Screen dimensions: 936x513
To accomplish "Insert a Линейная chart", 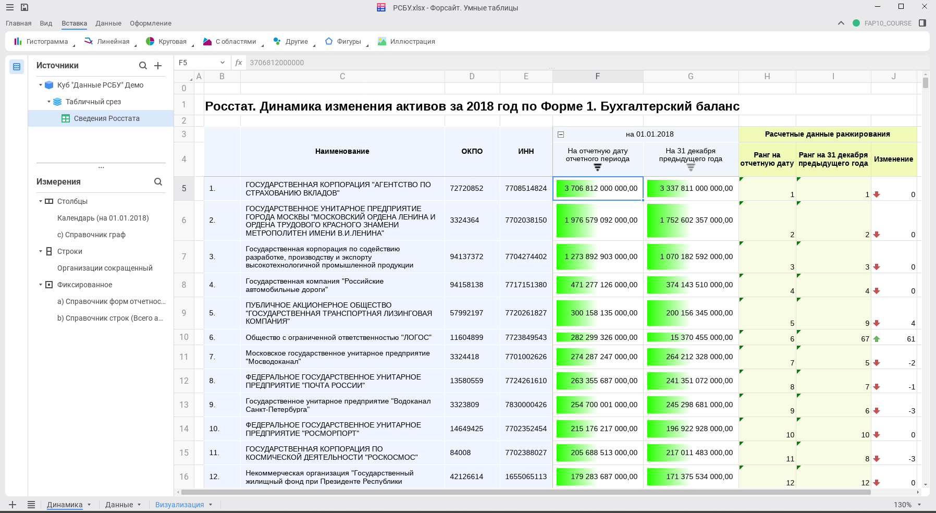I will click(x=107, y=41).
